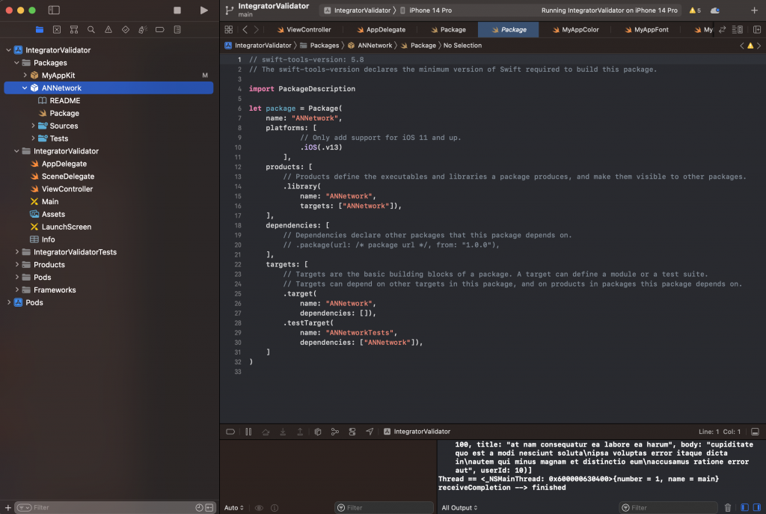Open the All Output dropdown
The image size is (766, 514).
459,508
